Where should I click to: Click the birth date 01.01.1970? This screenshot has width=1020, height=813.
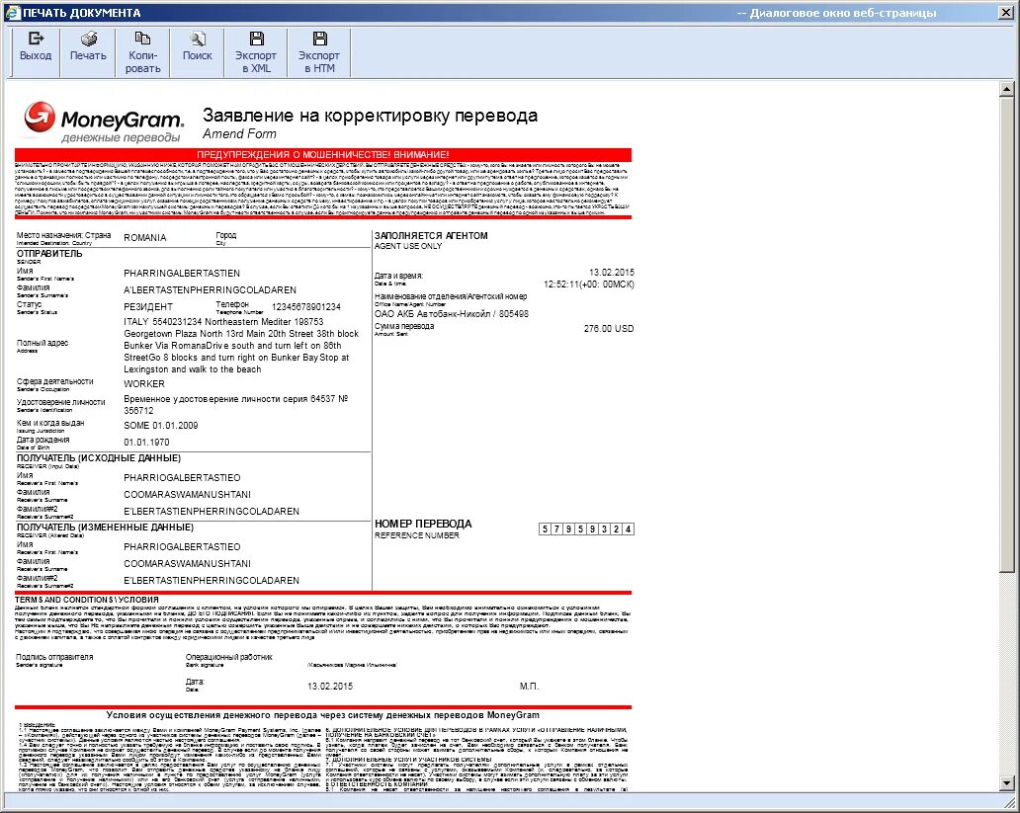[146, 443]
